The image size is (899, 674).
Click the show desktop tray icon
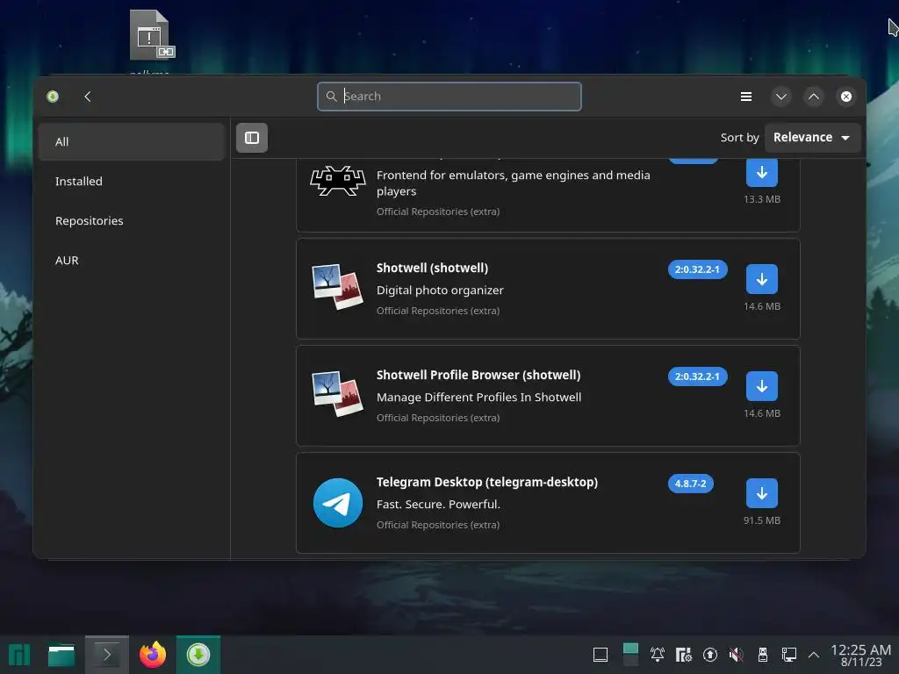click(601, 655)
